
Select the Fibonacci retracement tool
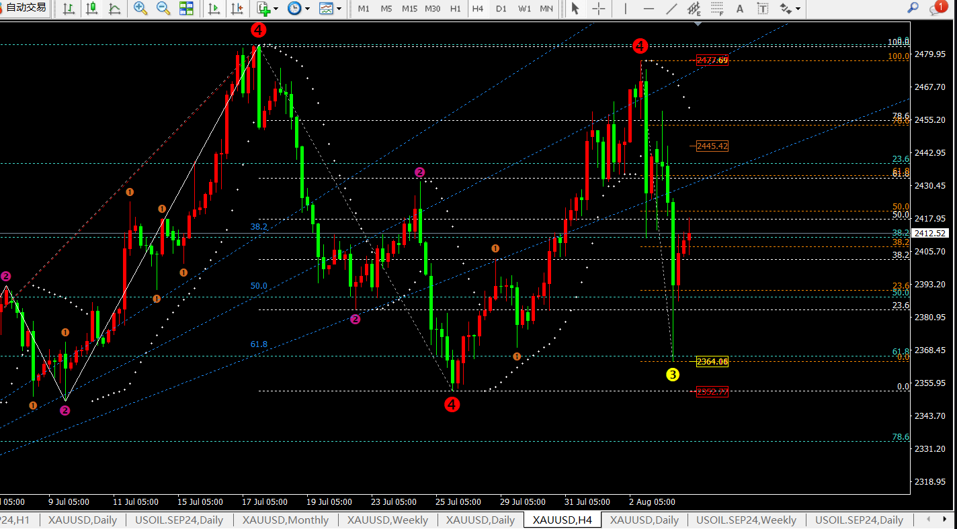[x=717, y=8]
